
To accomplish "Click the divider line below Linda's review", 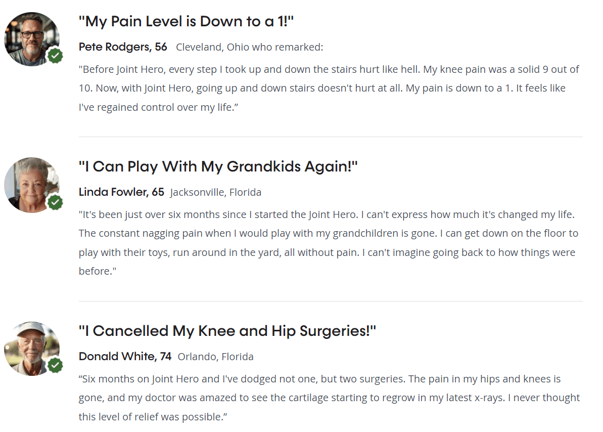I will tap(331, 301).
